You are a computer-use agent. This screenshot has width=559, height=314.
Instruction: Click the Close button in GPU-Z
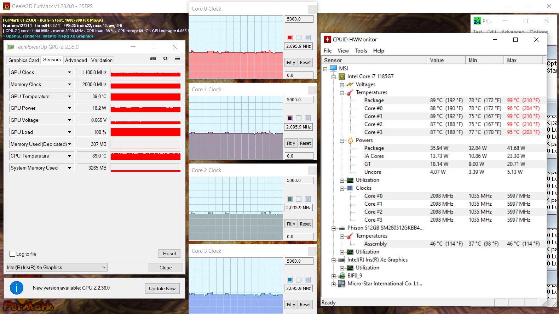(166, 268)
